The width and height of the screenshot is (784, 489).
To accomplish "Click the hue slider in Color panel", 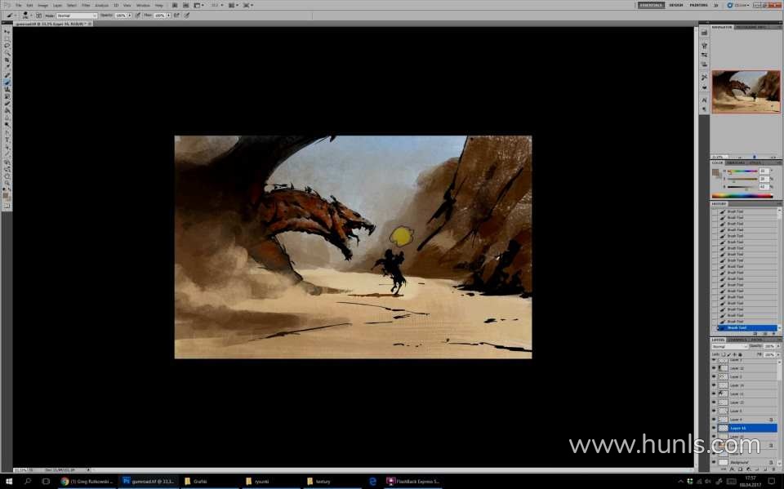I will pos(742,171).
